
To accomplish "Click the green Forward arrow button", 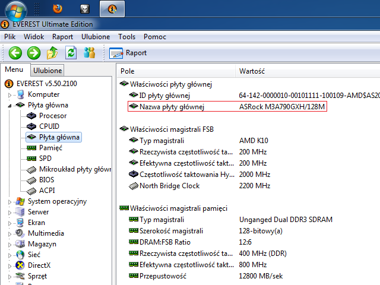I will pyautogui.click(x=34, y=53).
